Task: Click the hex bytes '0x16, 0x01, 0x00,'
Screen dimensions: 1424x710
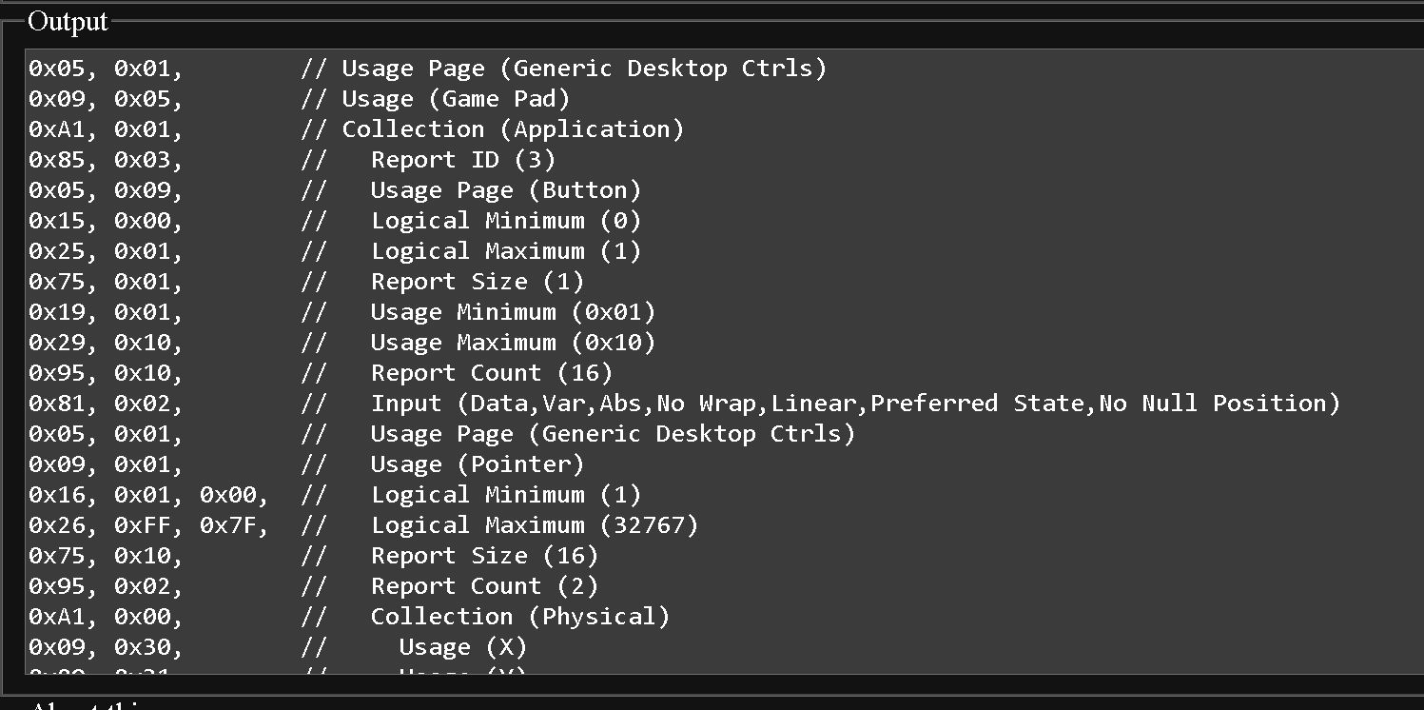Action: pyautogui.click(x=148, y=495)
